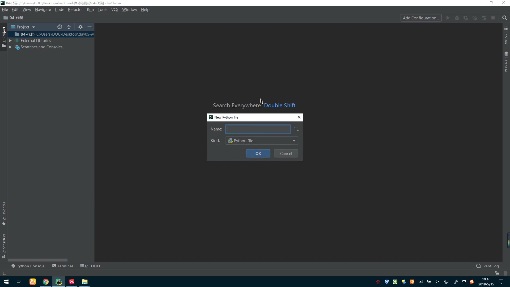Click the collapse all icon in Project panel

tap(69, 27)
